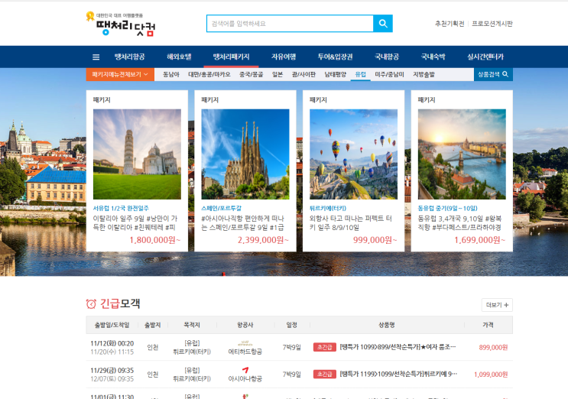Click the 899,000원 price cell
The height and width of the screenshot is (399, 568).
coord(493,347)
